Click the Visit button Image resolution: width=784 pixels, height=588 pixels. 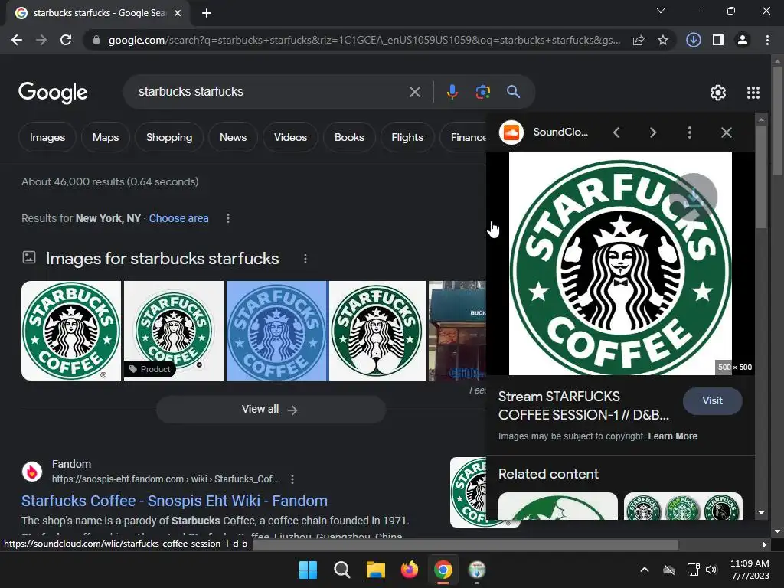(x=713, y=401)
